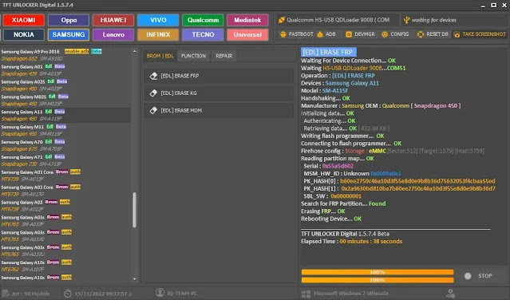Select Samsung Galaxy A10s SM-A107F entry
510x300 pixels.
[x=65, y=266]
